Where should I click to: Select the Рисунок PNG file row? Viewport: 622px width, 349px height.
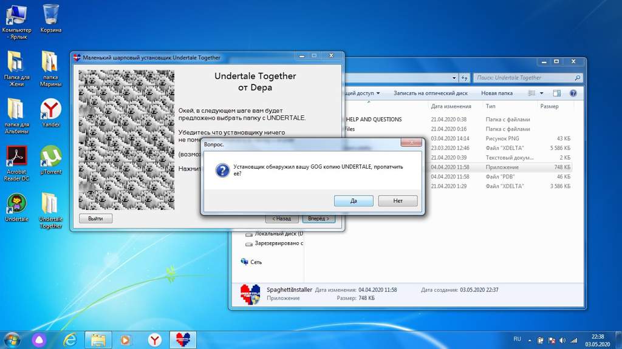[458, 138]
